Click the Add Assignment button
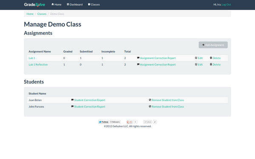Viewport: 255px width, 159px height. 213,45
